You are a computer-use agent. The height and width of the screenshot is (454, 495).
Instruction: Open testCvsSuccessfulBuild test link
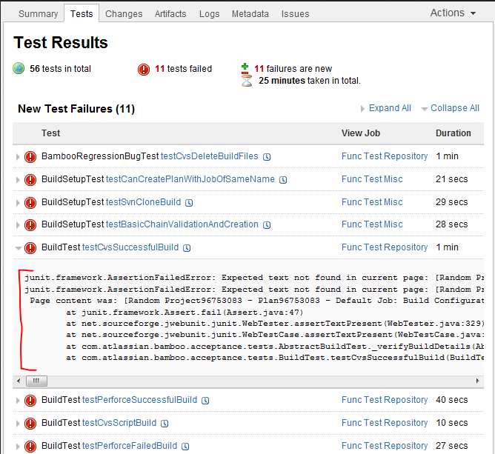130,247
